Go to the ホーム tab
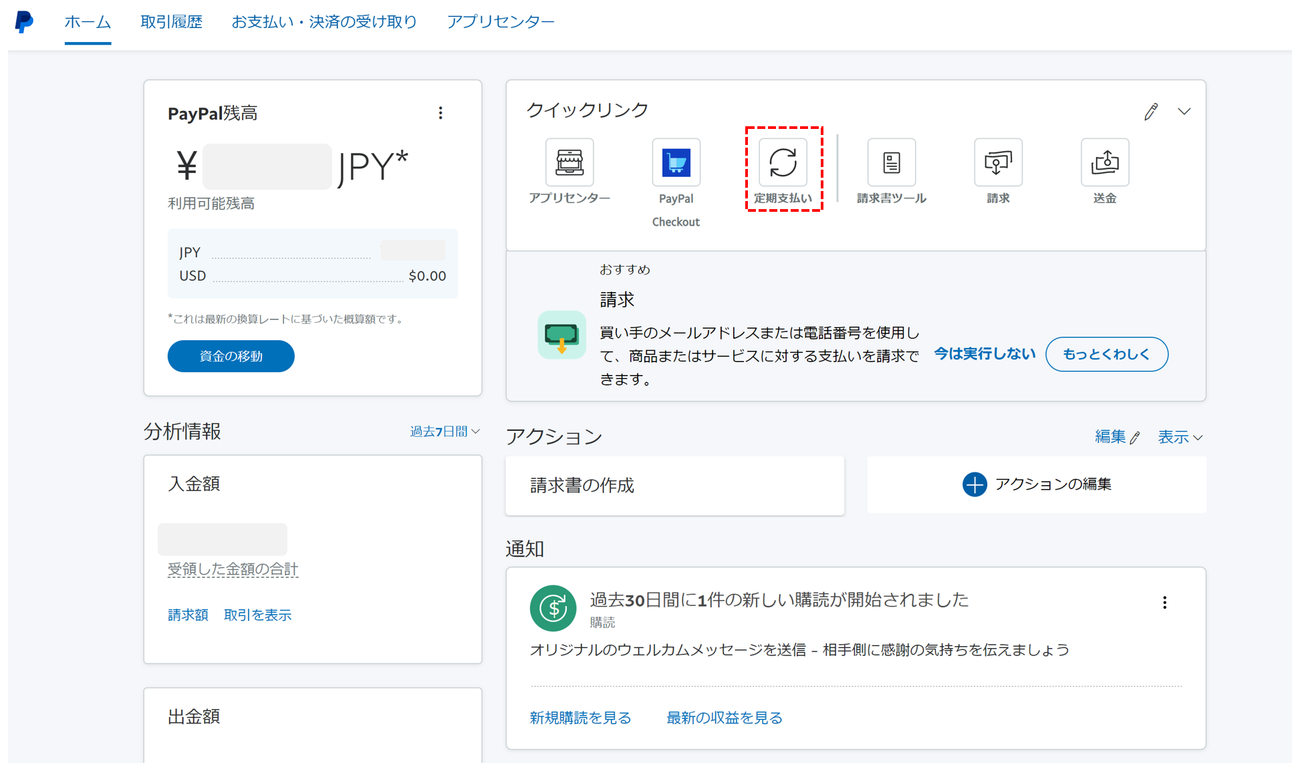 coord(88,22)
